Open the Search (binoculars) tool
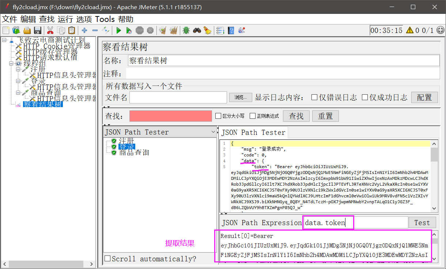Screen dimensions: 446x269 197,30
